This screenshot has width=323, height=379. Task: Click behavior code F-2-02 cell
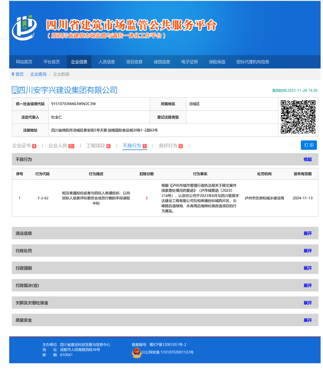(x=43, y=198)
